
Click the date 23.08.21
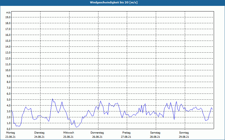coord(10,137)
